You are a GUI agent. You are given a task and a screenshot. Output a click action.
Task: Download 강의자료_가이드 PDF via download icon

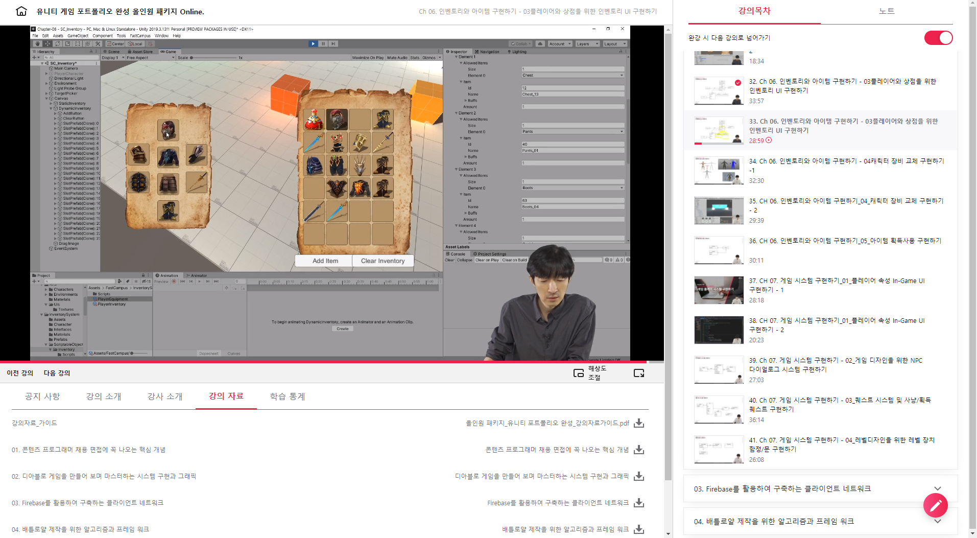pyautogui.click(x=639, y=423)
